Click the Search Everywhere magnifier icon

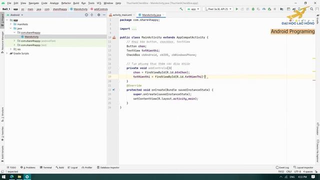tap(311, 9)
